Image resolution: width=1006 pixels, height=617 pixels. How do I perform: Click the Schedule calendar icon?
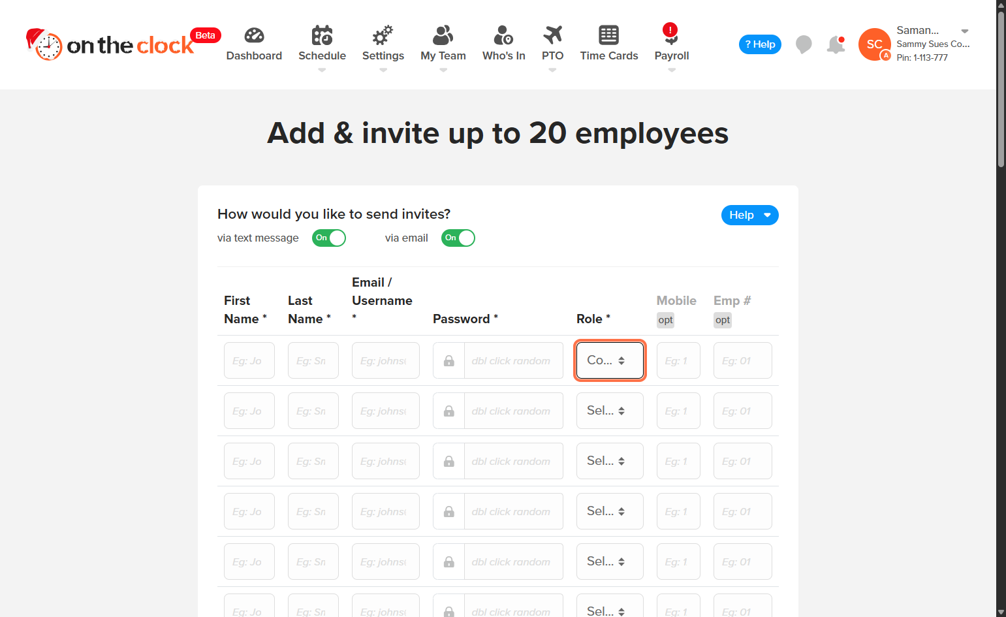click(x=322, y=35)
